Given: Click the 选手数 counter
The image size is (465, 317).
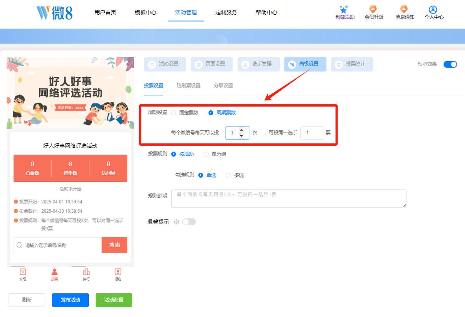Looking at the screenshot, I should coord(70,168).
